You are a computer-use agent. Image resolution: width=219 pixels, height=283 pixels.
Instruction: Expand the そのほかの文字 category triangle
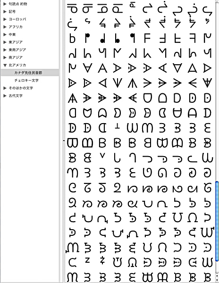pyautogui.click(x=5, y=88)
